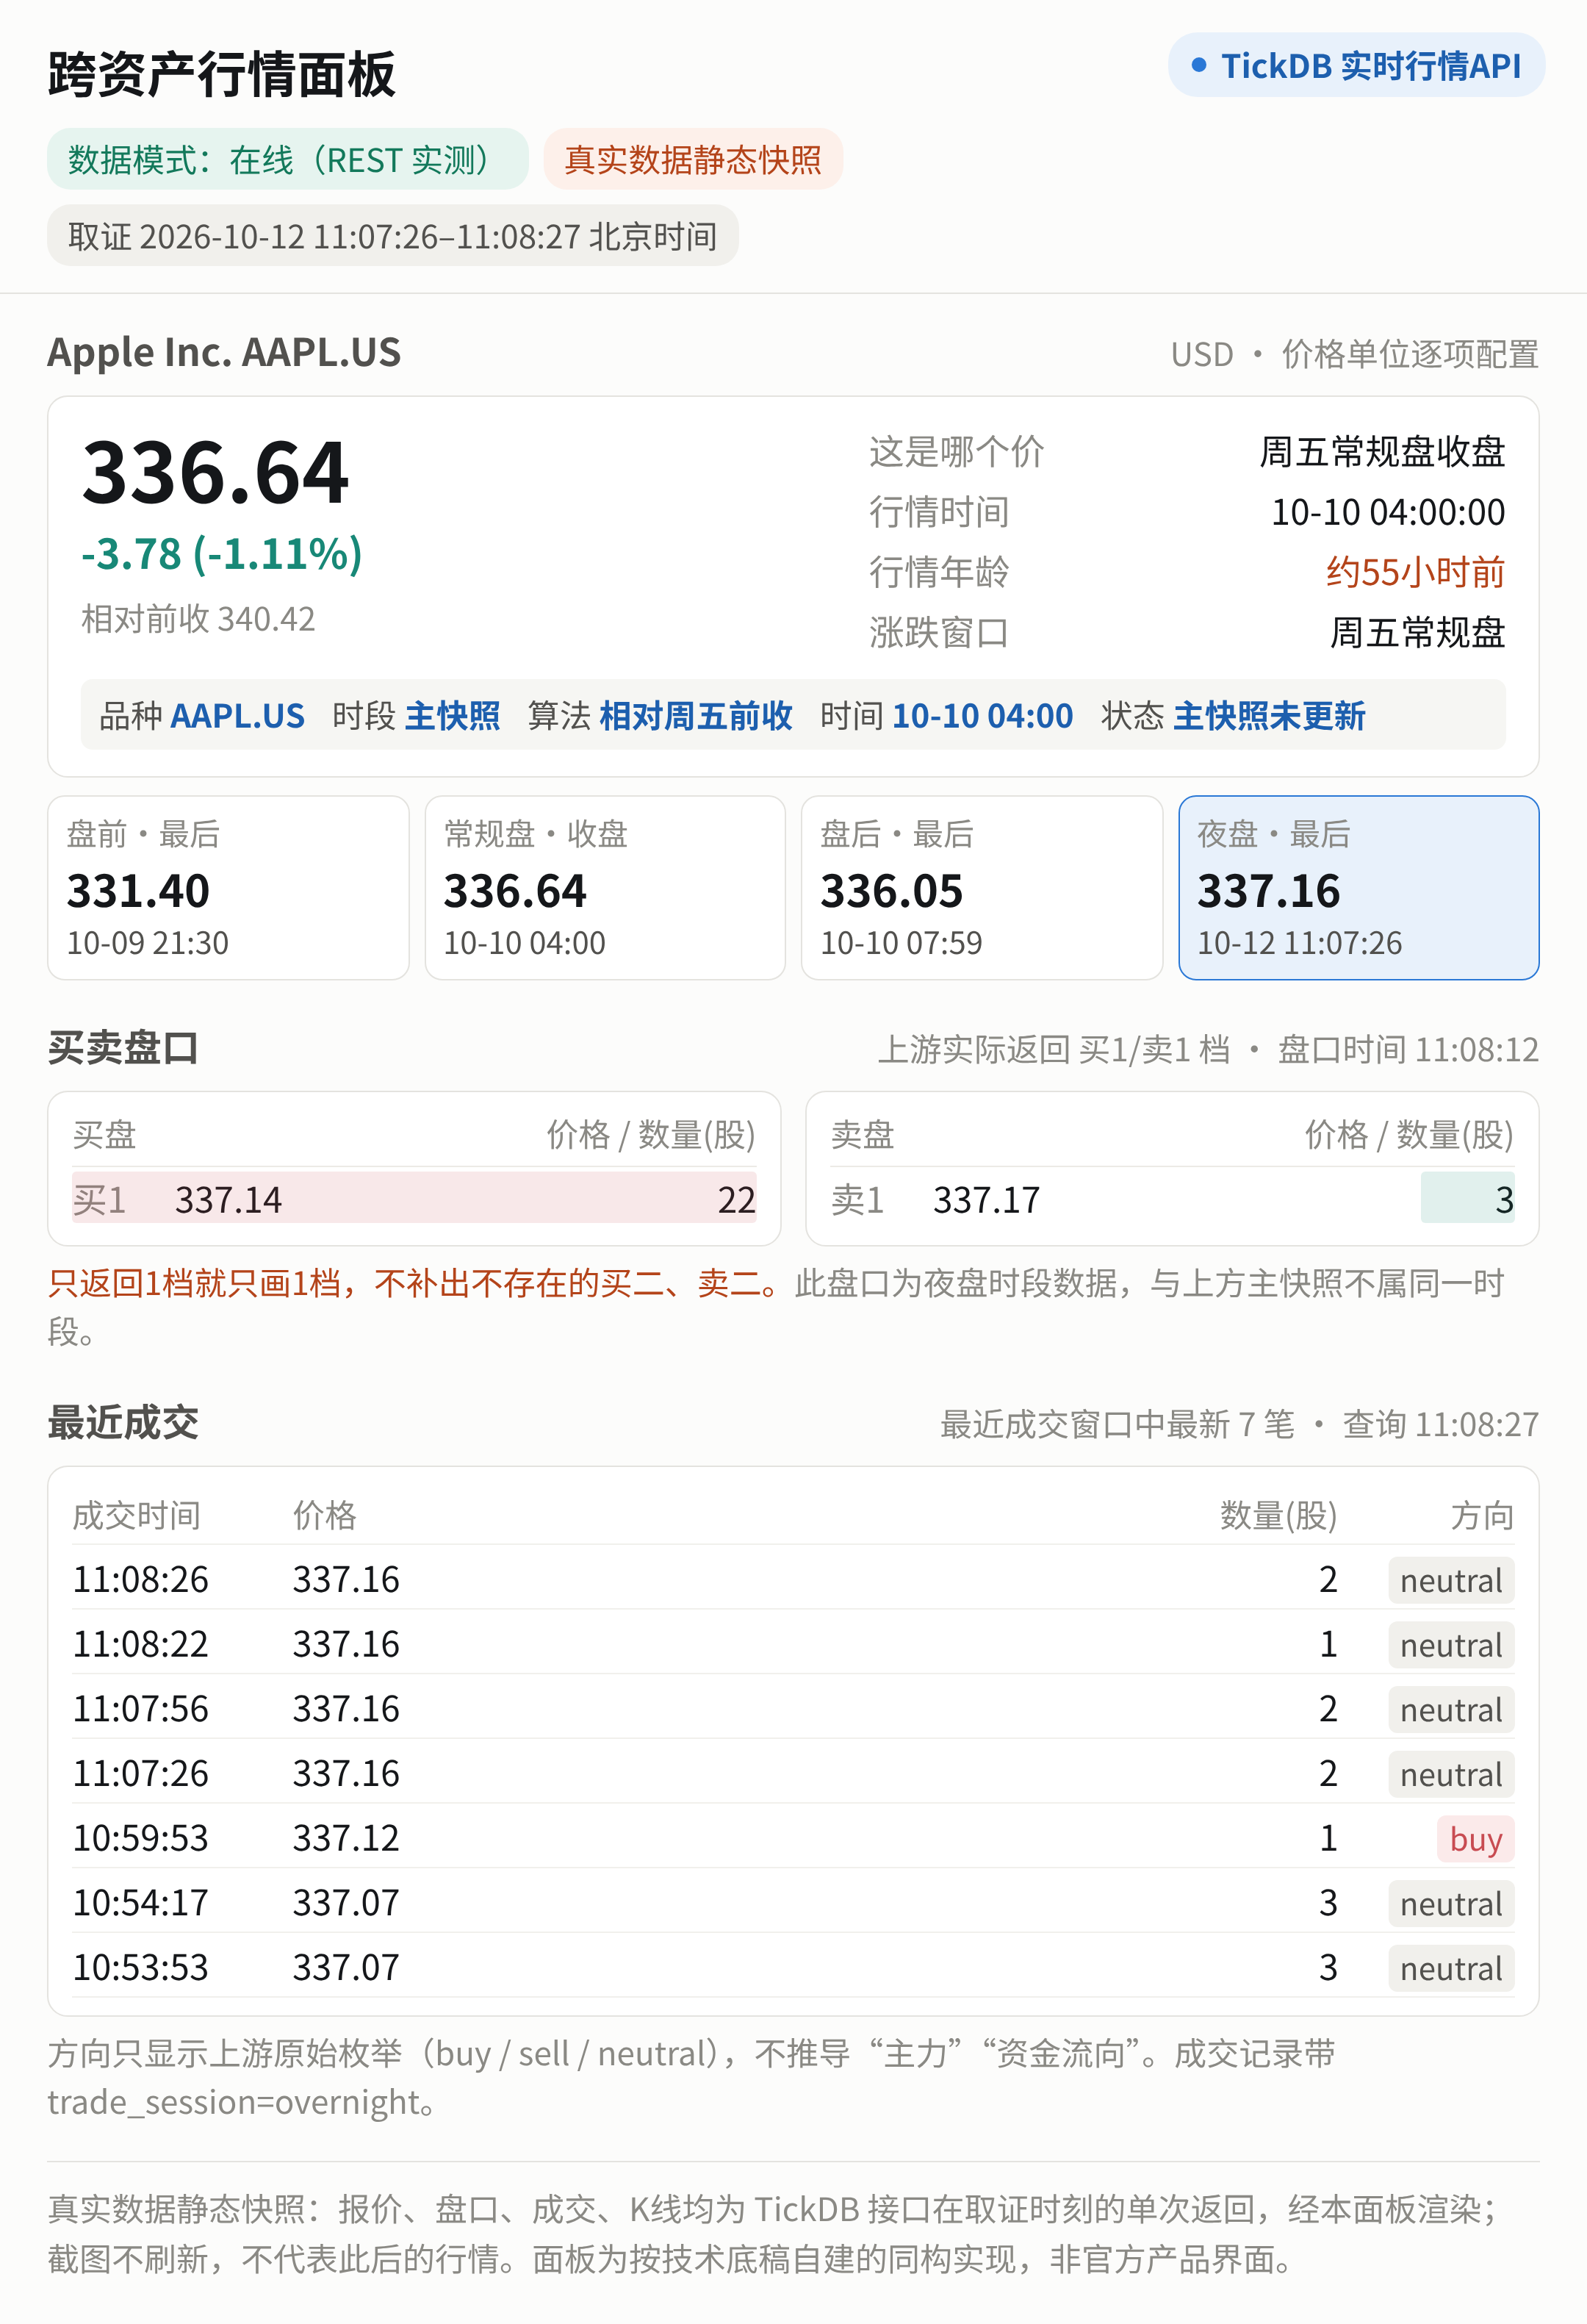
Task: Click the 状态 主快照未更新 status field
Action: pyautogui.click(x=1233, y=716)
